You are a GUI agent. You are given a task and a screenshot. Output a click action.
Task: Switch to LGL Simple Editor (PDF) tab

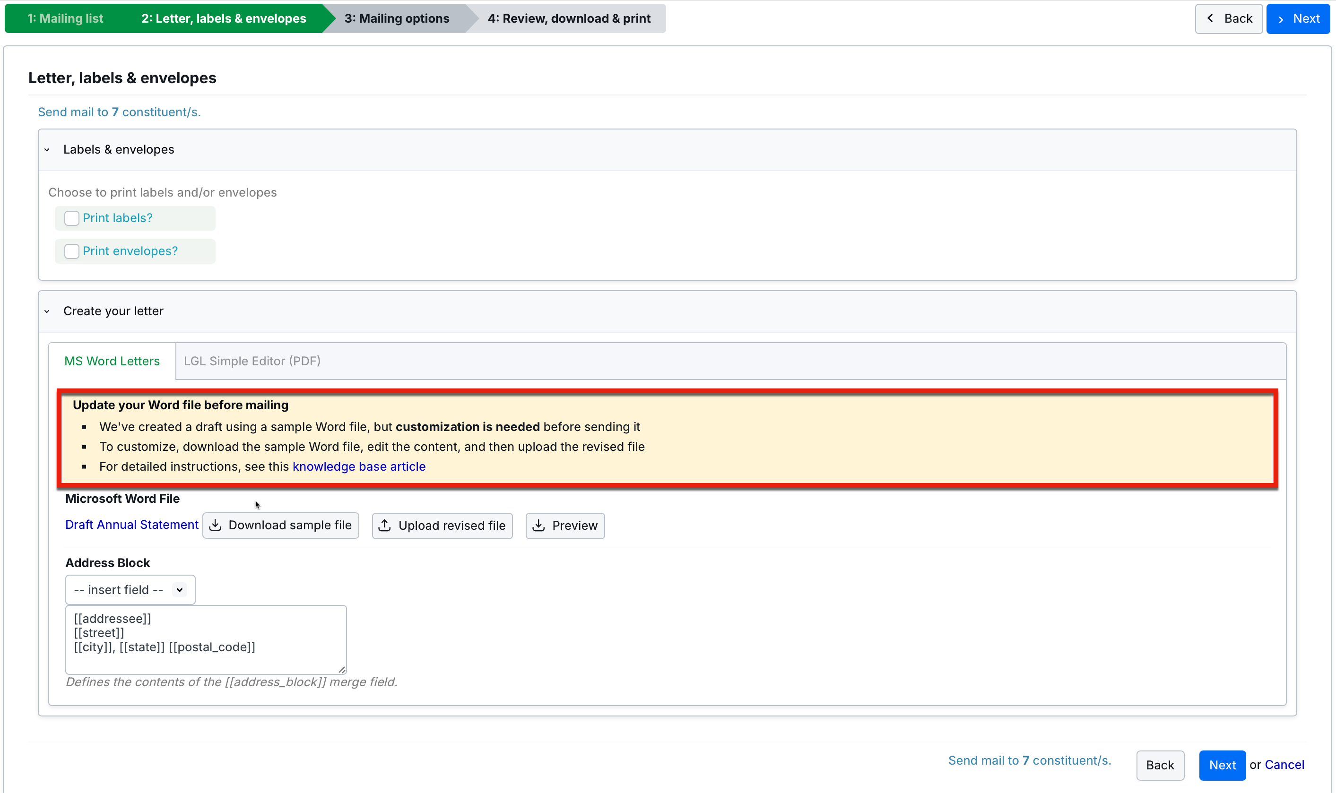pyautogui.click(x=252, y=361)
